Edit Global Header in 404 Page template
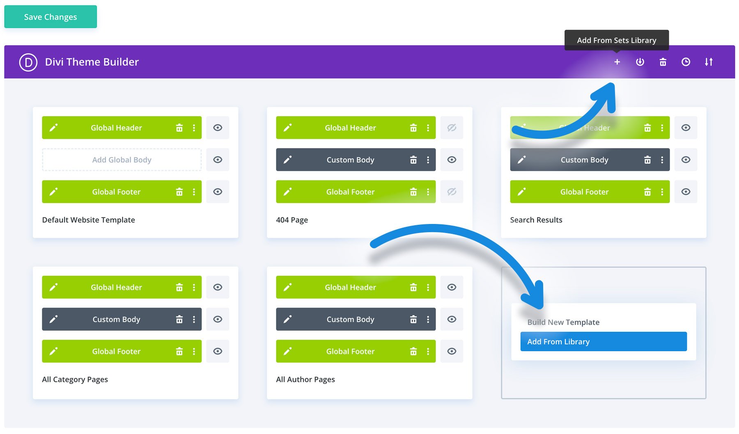 (287, 128)
